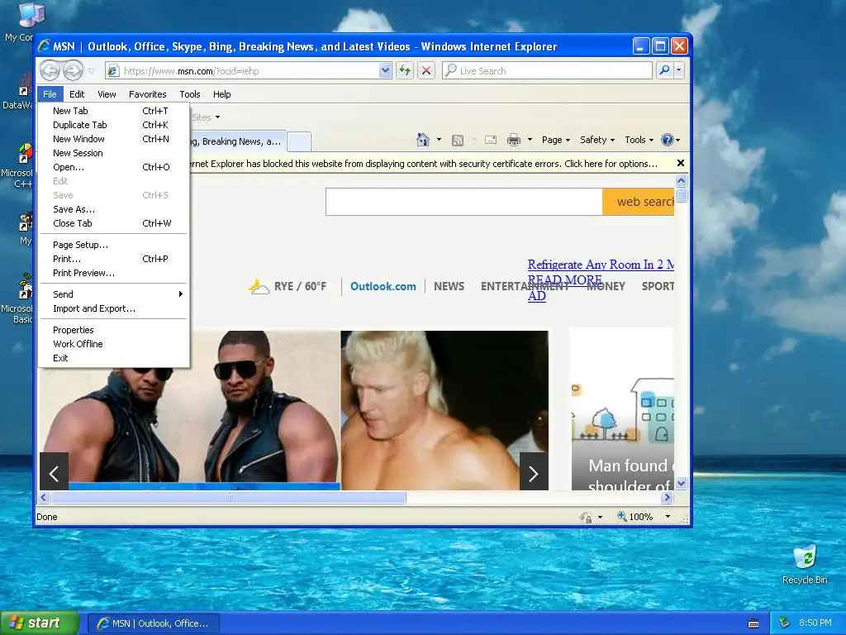Select Save As... menu entry

click(113, 209)
